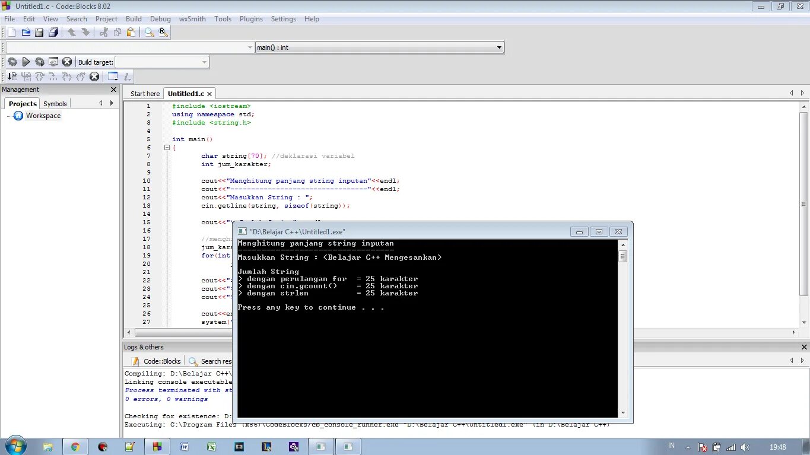
Task: Click the Next instruction debug icon
Action: click(53, 77)
